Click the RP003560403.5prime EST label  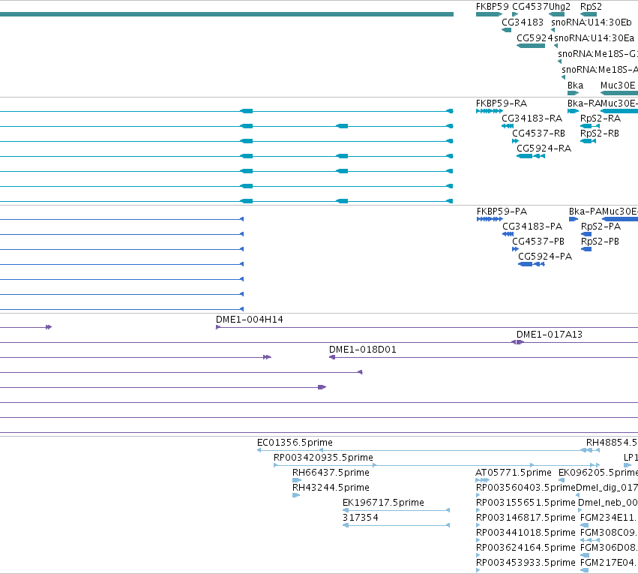coord(526,488)
